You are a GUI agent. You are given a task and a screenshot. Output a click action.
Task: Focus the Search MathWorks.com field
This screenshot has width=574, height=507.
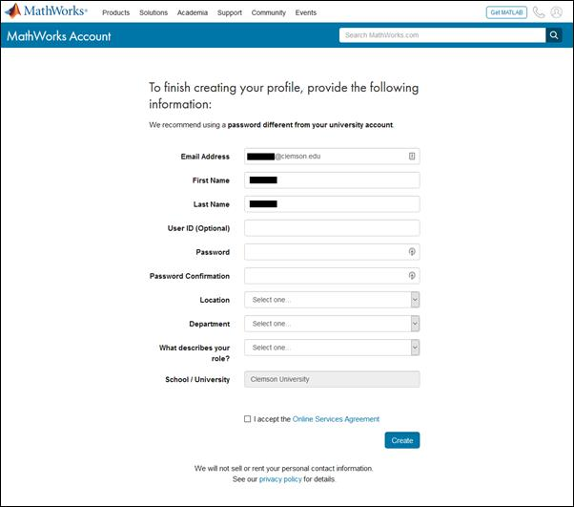click(442, 35)
